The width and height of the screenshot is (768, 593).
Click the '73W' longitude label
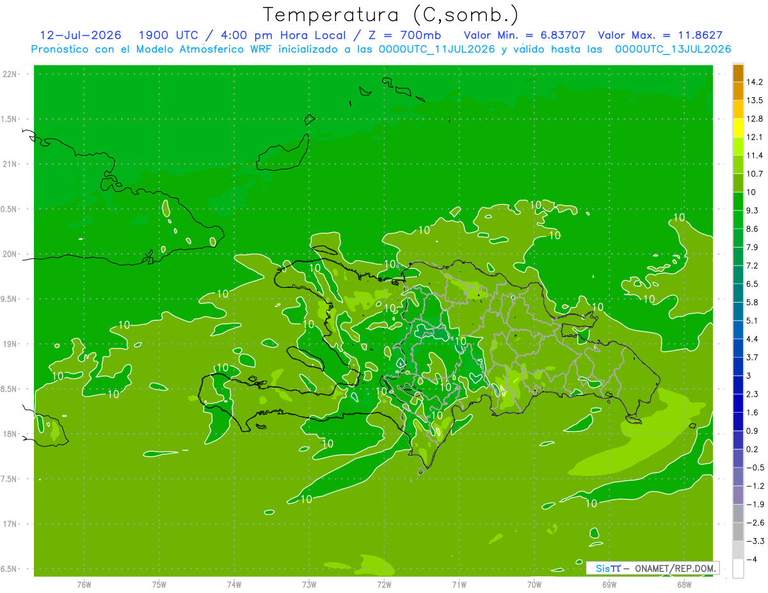click(309, 585)
